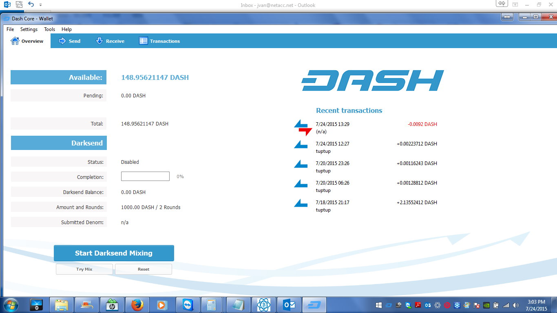Switch to Outlook via taskbar button
This screenshot has width=557, height=313.
pos(289,305)
